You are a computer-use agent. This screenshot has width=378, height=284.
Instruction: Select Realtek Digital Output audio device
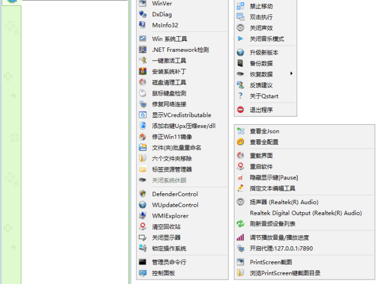[305, 213]
